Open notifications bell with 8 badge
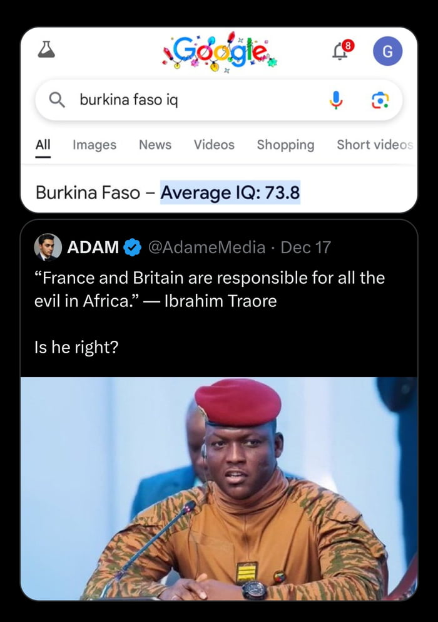The height and width of the screenshot is (622, 438). click(x=341, y=51)
